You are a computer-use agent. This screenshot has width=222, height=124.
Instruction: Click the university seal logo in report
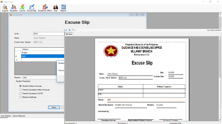111,51
